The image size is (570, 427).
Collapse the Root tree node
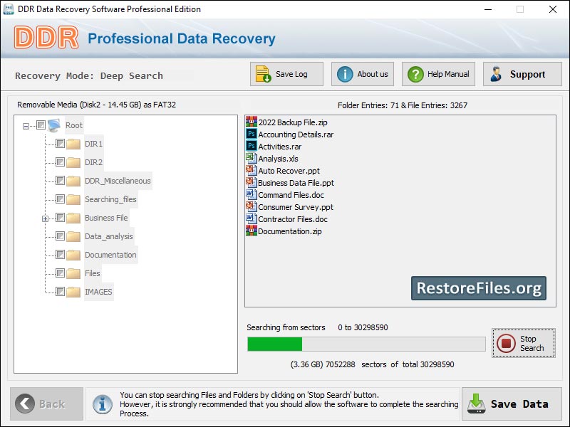click(x=26, y=126)
